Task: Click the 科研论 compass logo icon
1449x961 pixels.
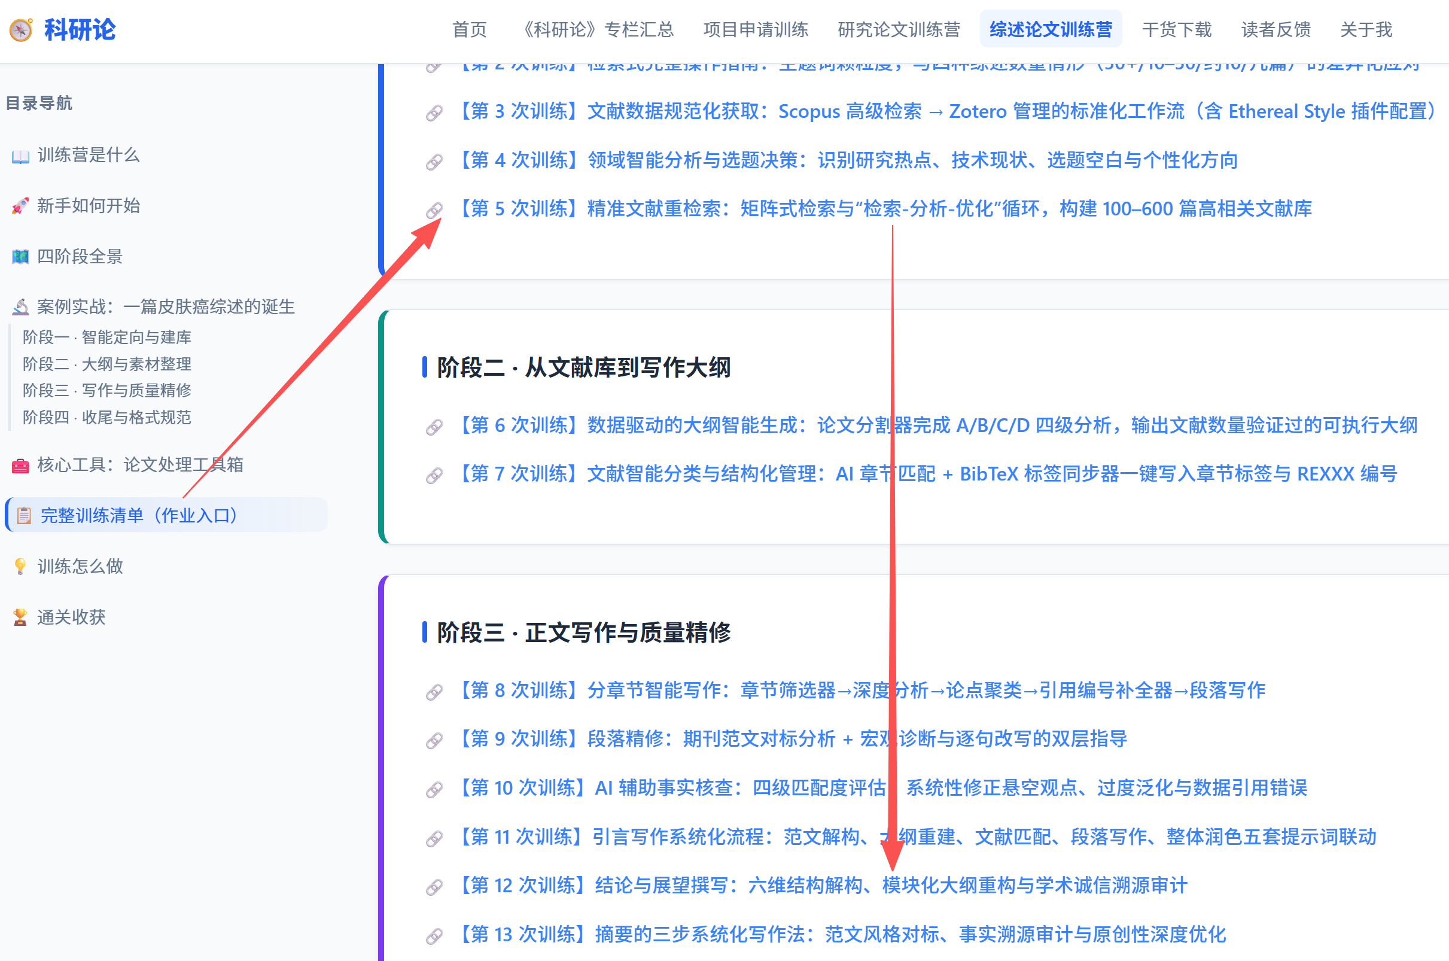Action: point(22,29)
